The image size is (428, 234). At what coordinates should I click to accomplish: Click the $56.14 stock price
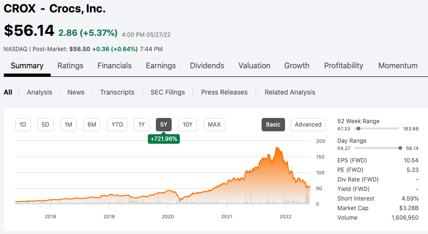[x=29, y=30]
